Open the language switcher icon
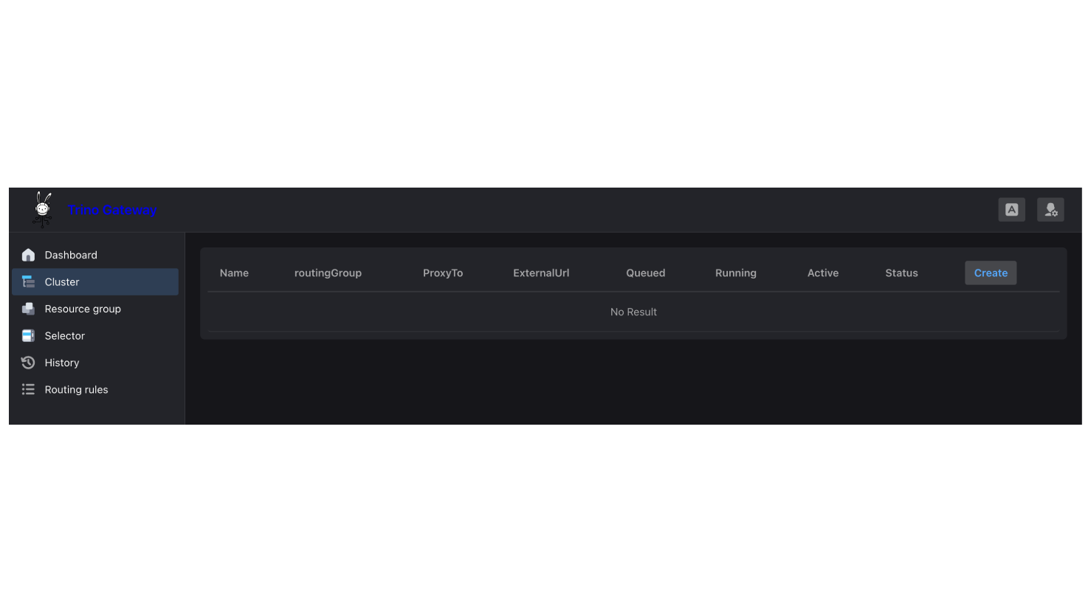 (1011, 210)
